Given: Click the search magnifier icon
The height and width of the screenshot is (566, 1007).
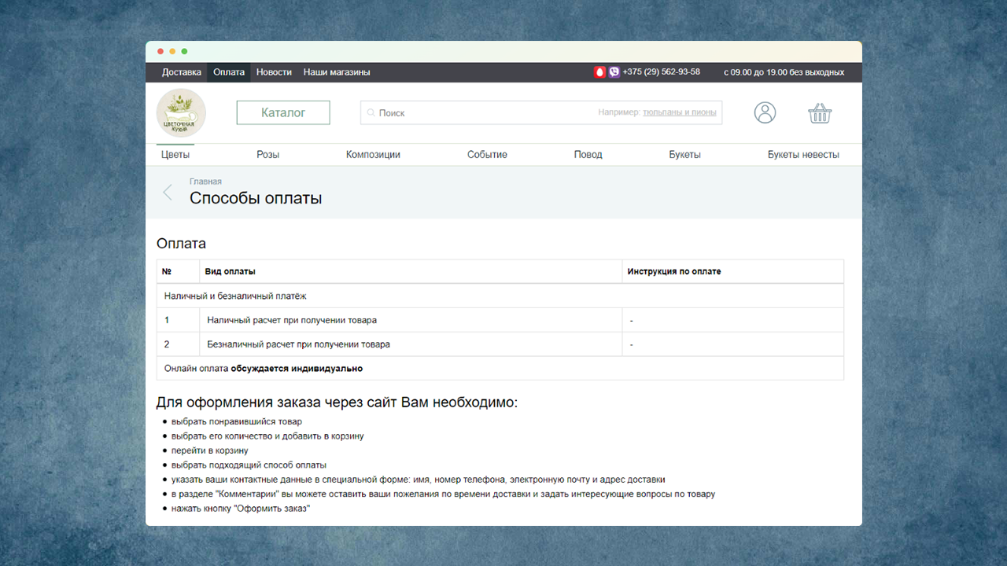Looking at the screenshot, I should tap(371, 113).
